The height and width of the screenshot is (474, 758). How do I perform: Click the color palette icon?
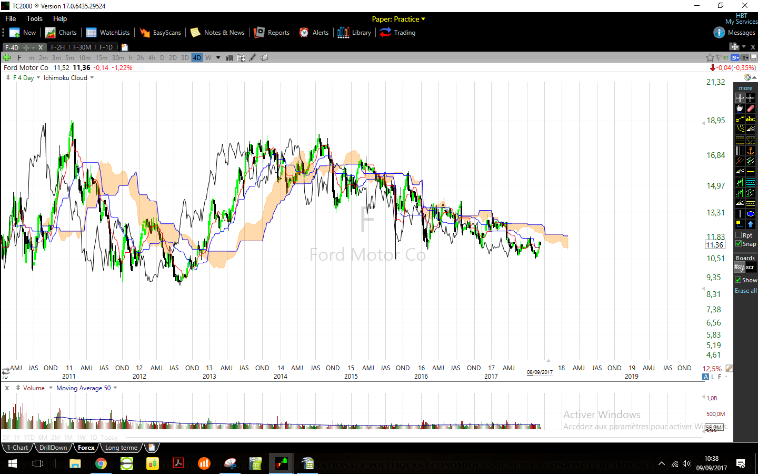point(747,77)
